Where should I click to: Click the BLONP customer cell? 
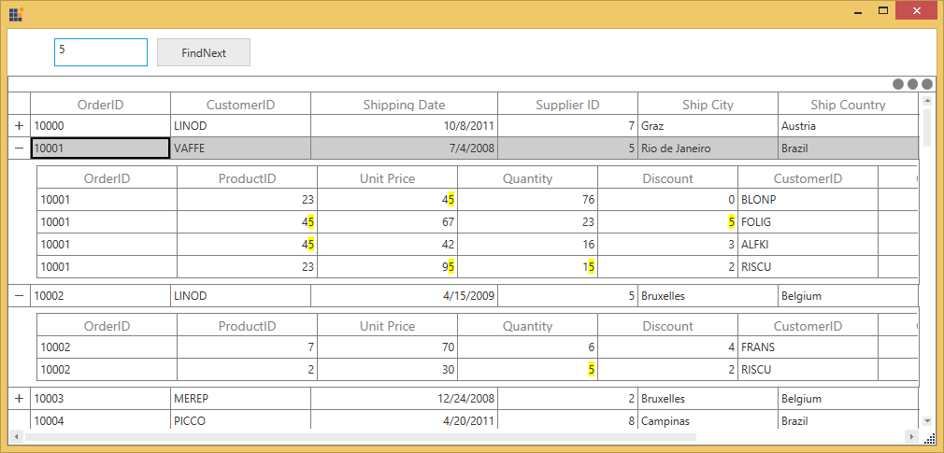tap(808, 199)
